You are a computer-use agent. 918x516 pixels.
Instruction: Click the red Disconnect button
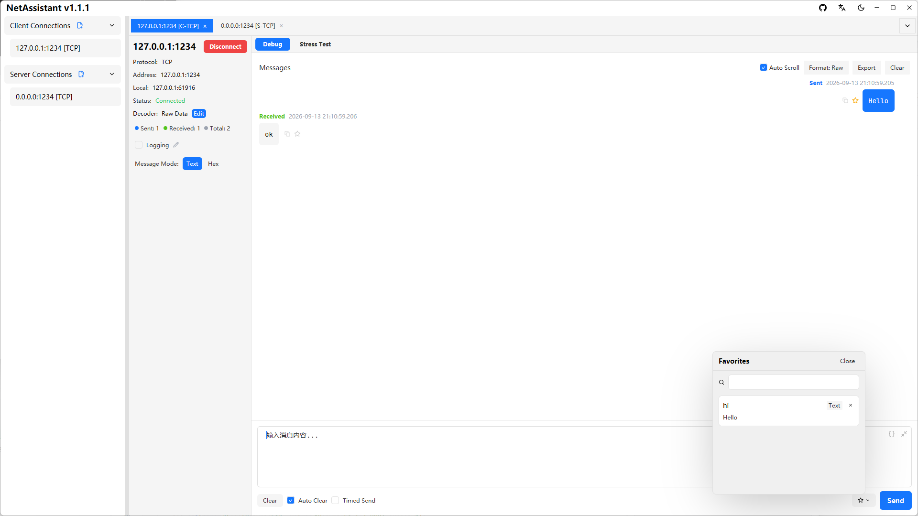[x=225, y=46]
